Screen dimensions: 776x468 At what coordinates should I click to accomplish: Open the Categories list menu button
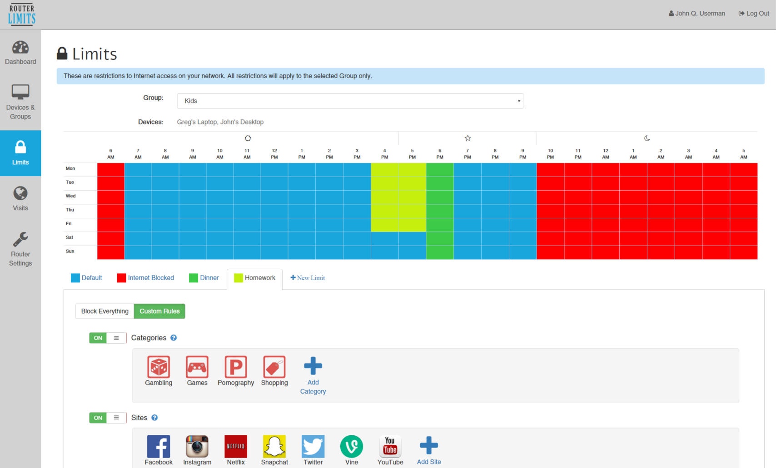click(x=116, y=338)
